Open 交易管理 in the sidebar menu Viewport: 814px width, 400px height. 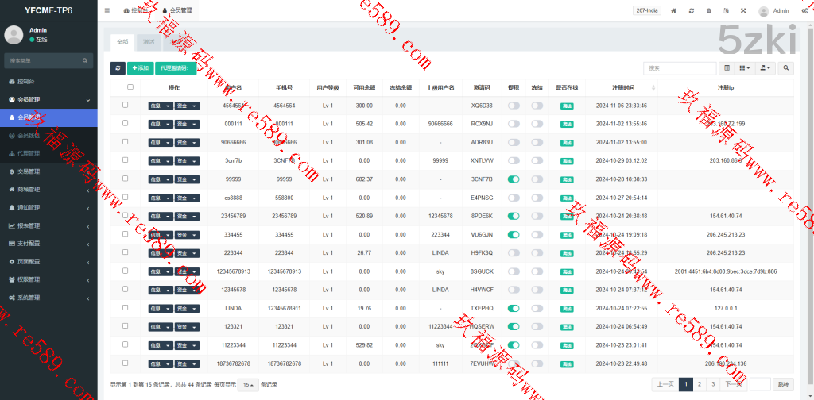coord(29,171)
